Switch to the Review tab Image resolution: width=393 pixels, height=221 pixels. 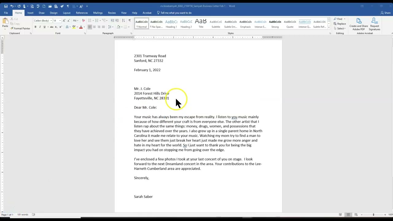pos(112,13)
